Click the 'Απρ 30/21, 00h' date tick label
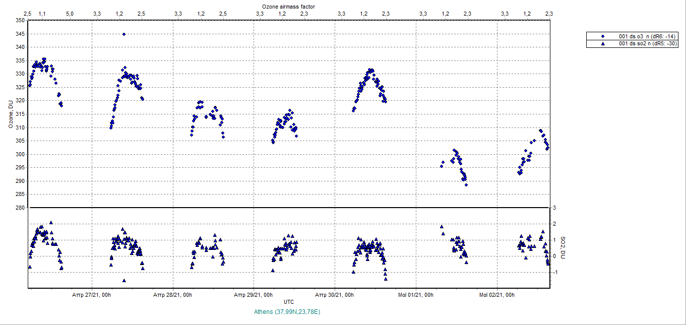Viewport: 686px width, 325px height. (335, 295)
